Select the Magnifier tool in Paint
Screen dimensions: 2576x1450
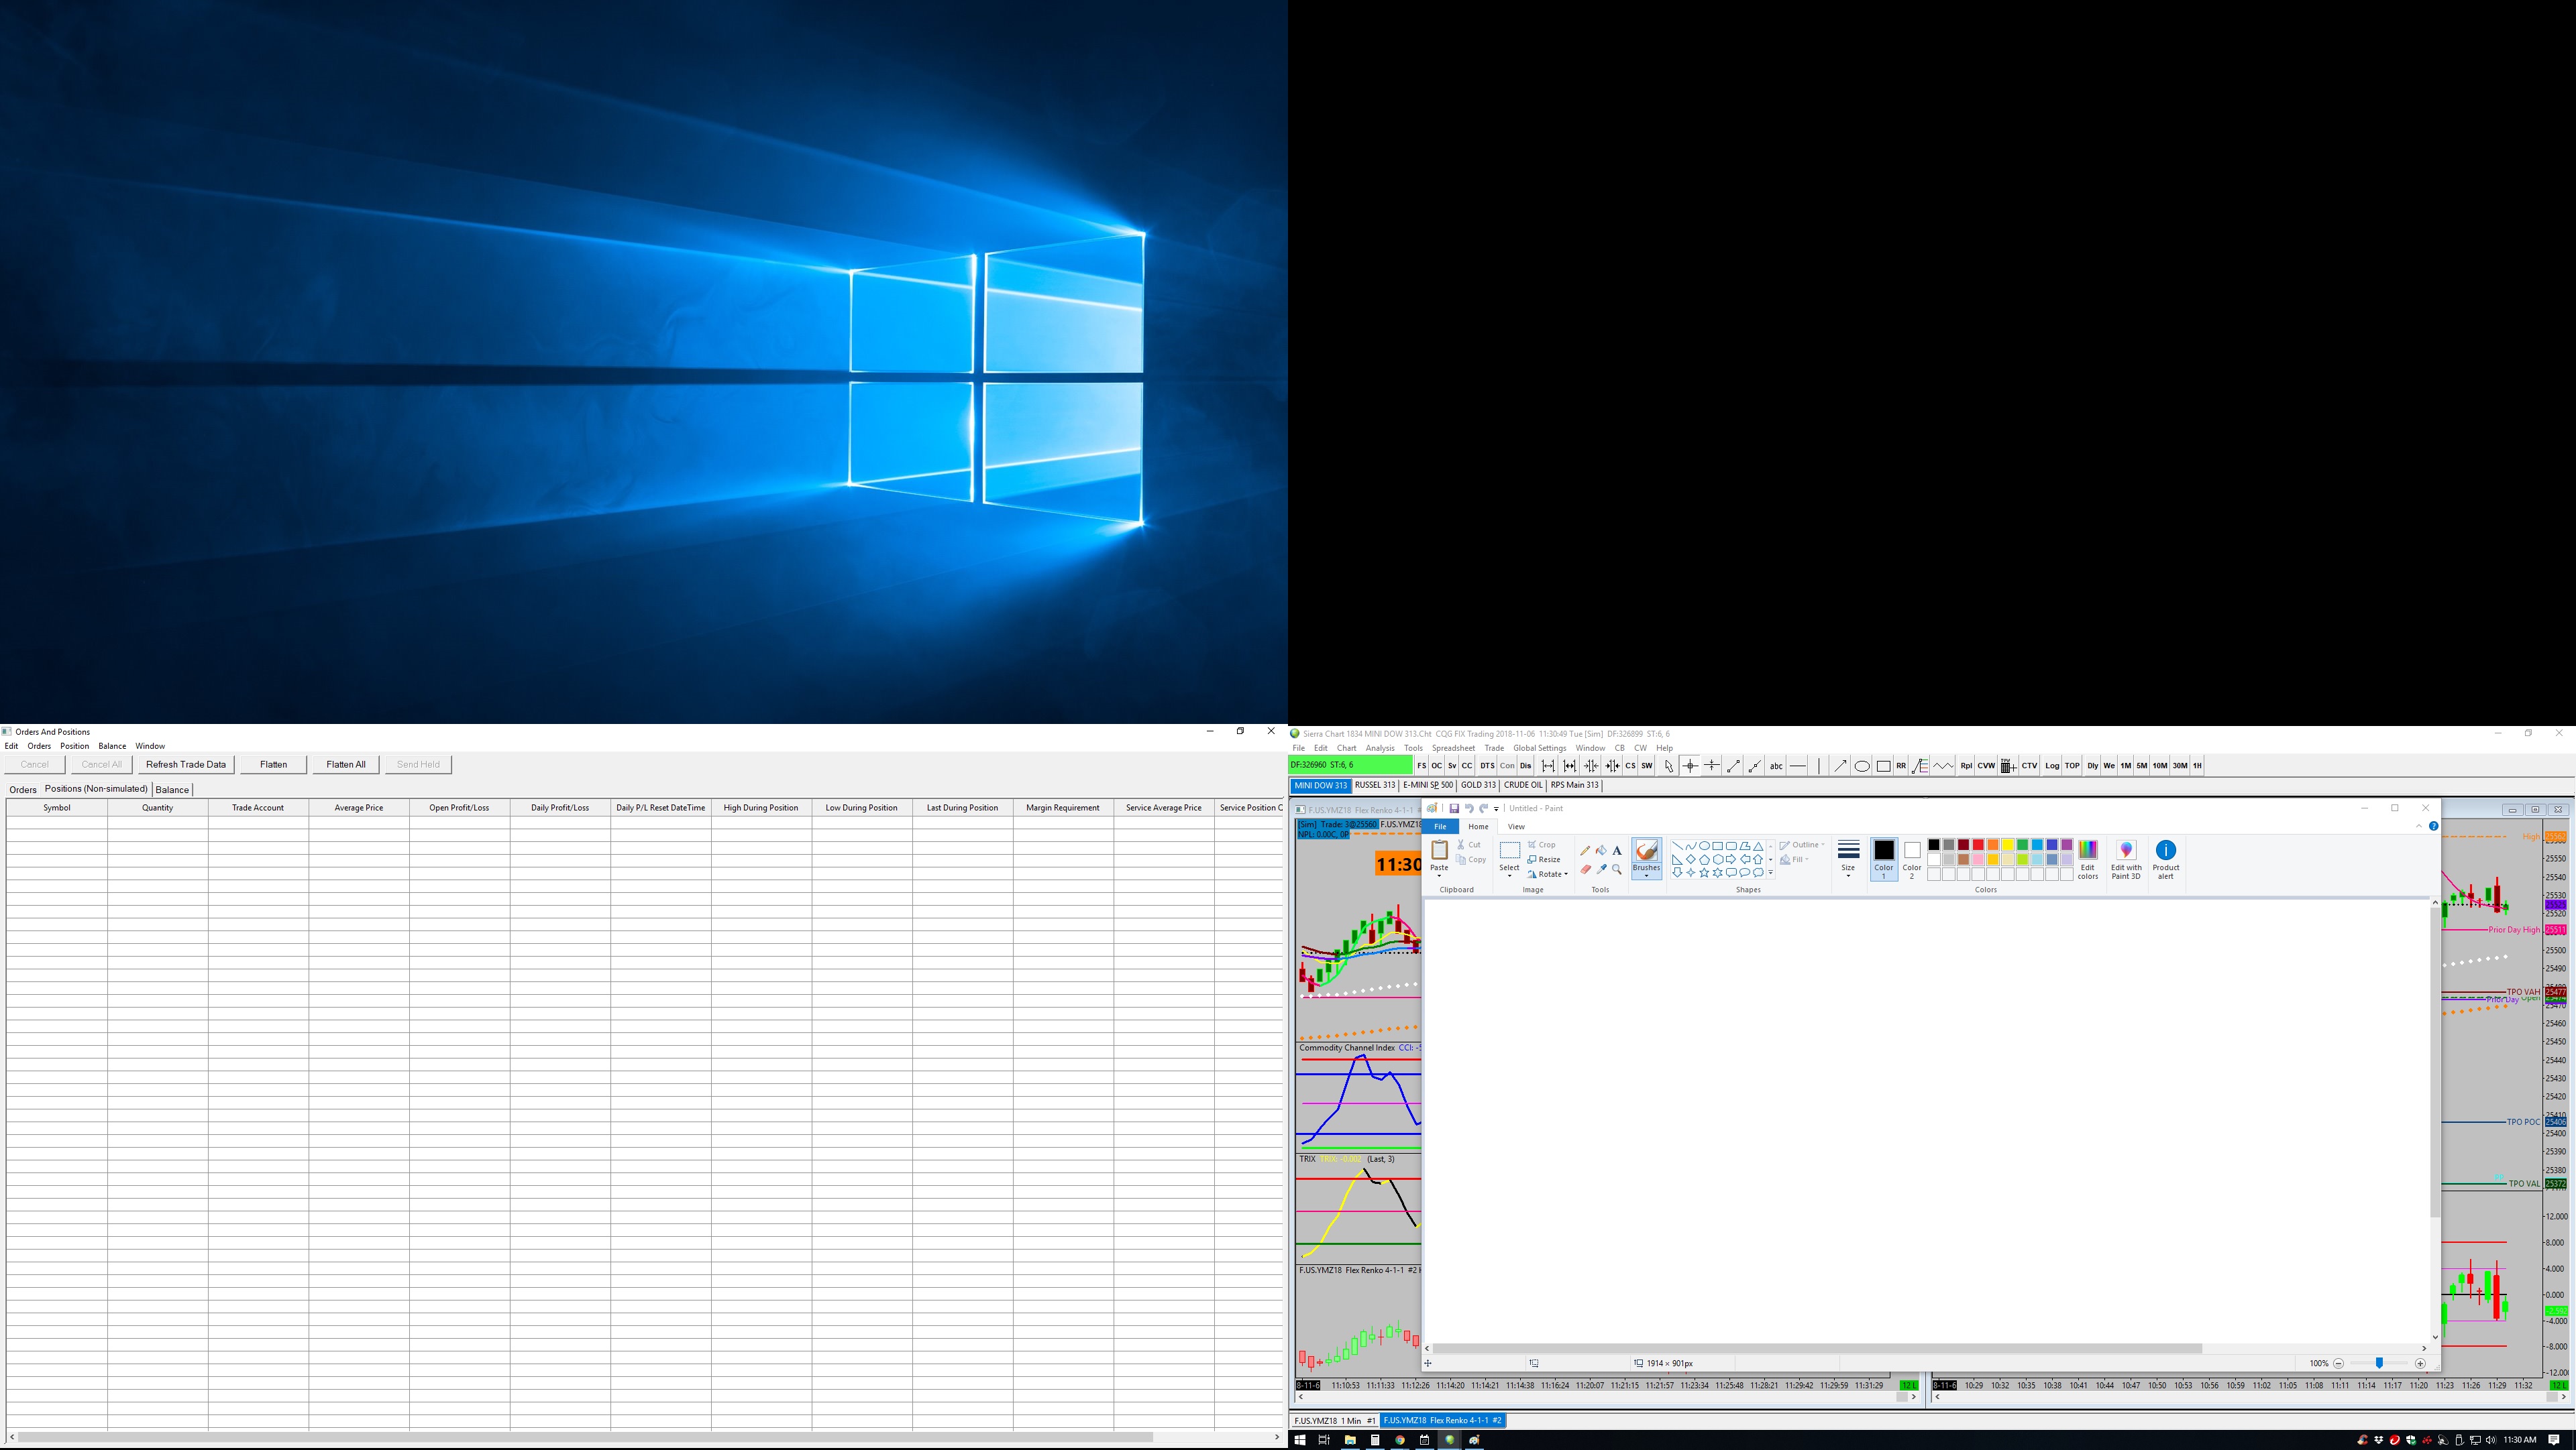(1617, 869)
